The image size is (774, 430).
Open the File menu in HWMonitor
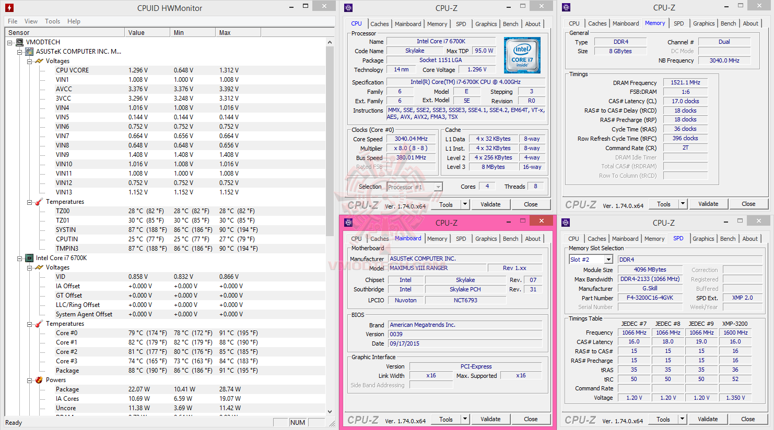click(x=13, y=21)
